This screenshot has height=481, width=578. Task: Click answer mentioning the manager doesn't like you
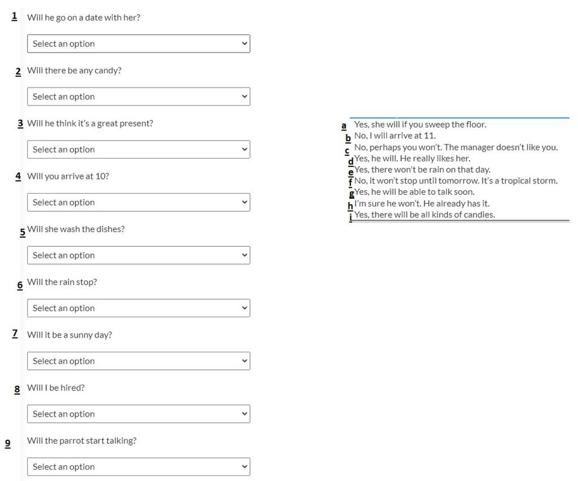tap(456, 147)
